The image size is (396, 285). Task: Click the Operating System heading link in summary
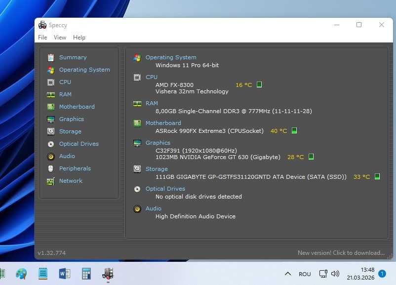pos(171,57)
